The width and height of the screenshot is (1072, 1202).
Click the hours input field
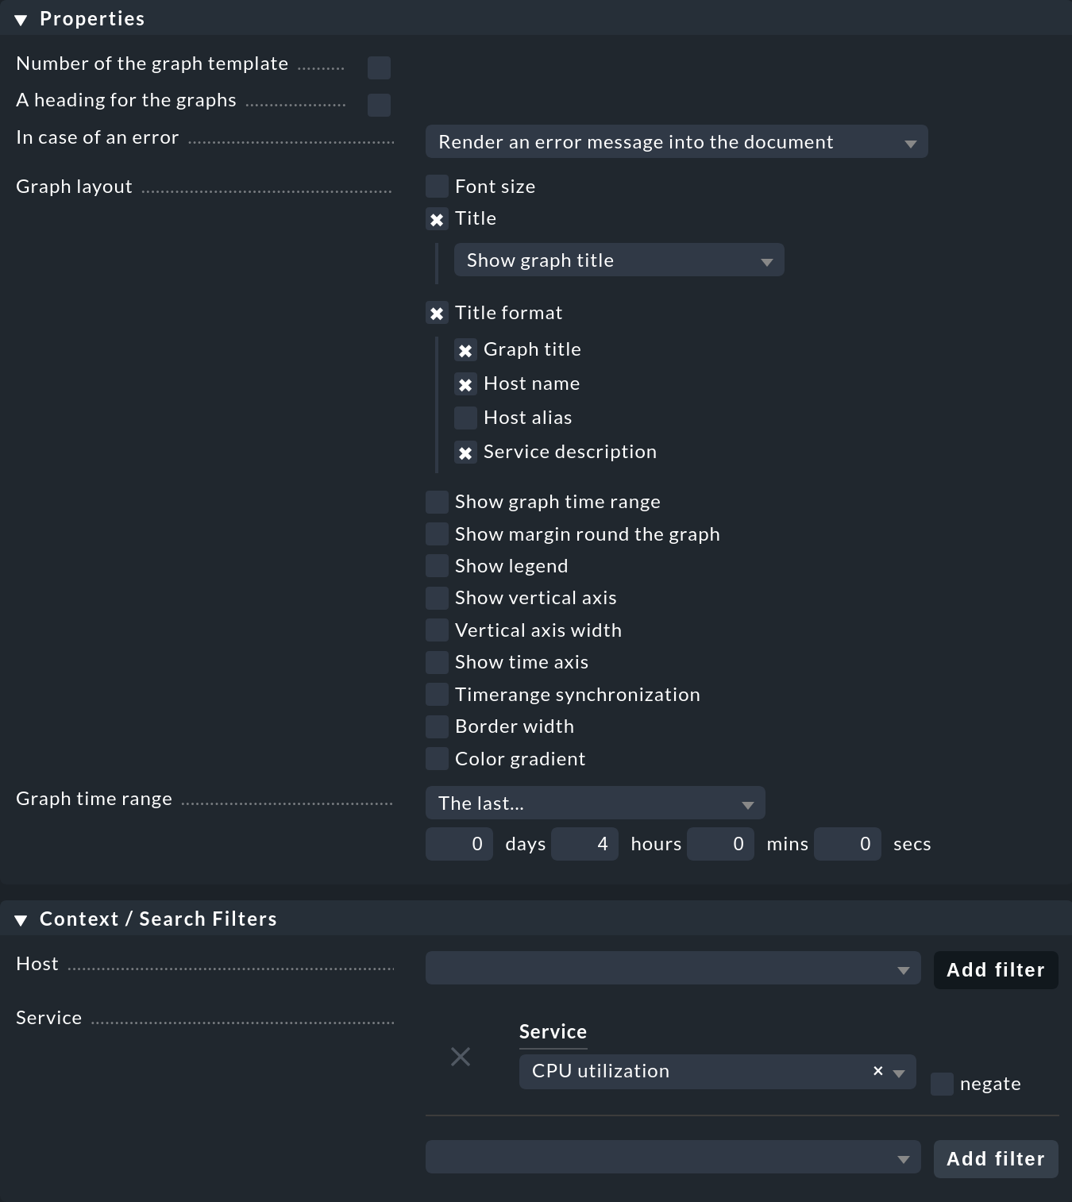pyautogui.click(x=584, y=843)
